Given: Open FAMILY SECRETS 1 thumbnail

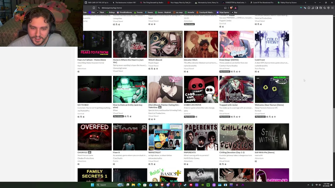Looking at the screenshot, I should point(94,175).
